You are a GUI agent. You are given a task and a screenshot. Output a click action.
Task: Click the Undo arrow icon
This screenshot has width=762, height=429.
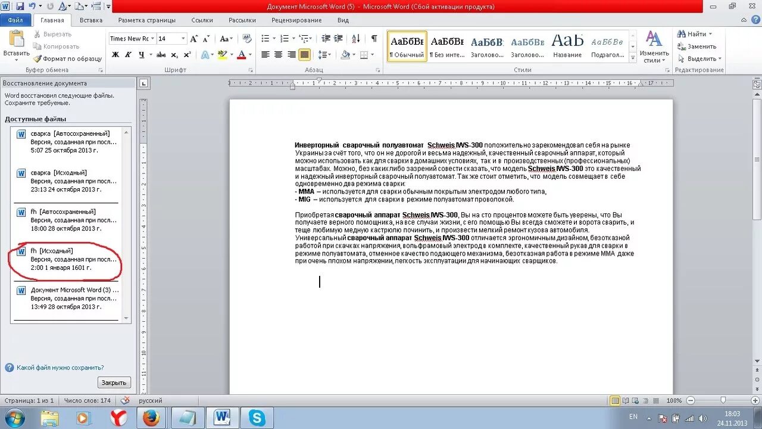pyautogui.click(x=32, y=7)
